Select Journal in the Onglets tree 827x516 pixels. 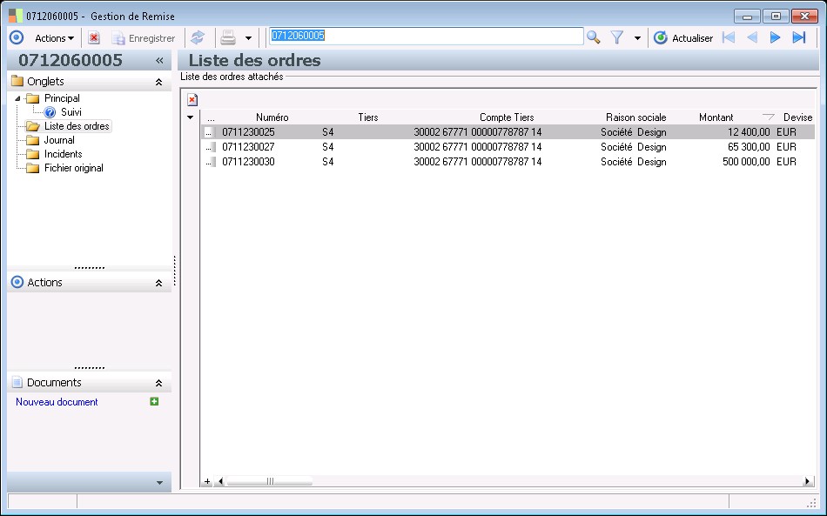click(59, 140)
